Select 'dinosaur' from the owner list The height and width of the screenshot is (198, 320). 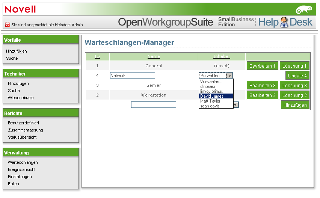[x=216, y=86]
